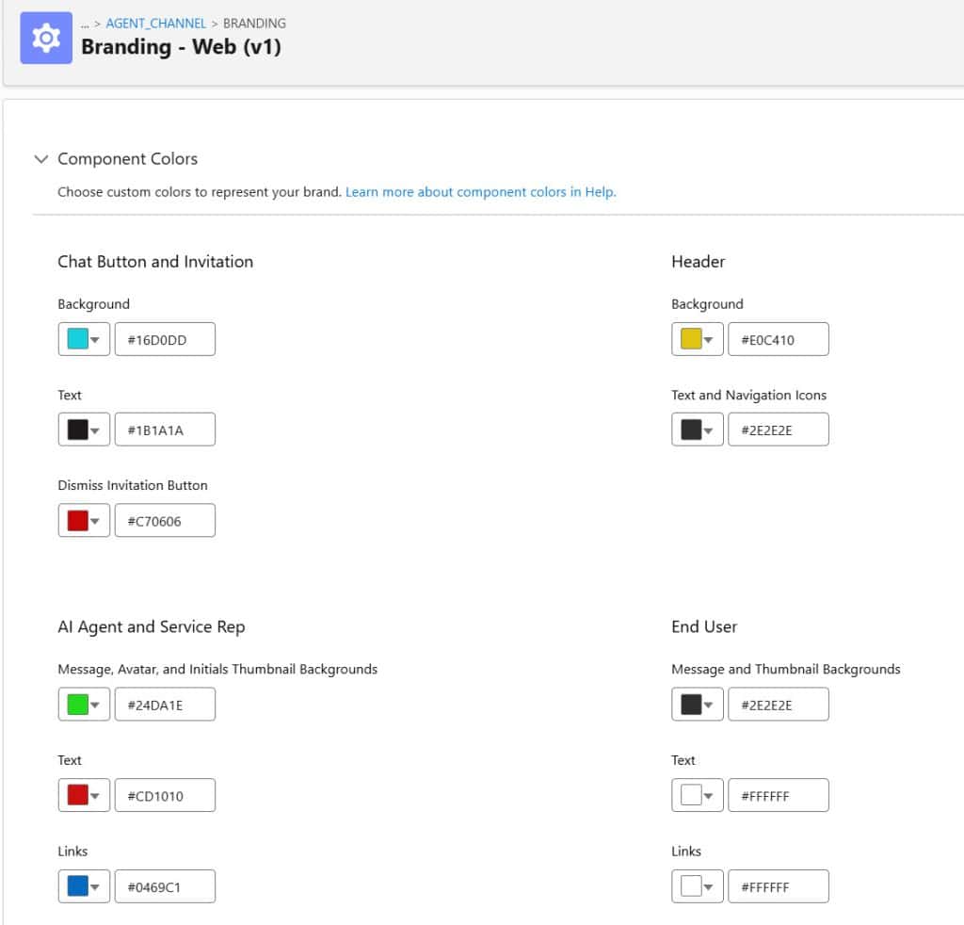Screen dimensions: 964x925
Task: Click the 'Chat Button and Invitation' heading
Action: click(x=155, y=262)
